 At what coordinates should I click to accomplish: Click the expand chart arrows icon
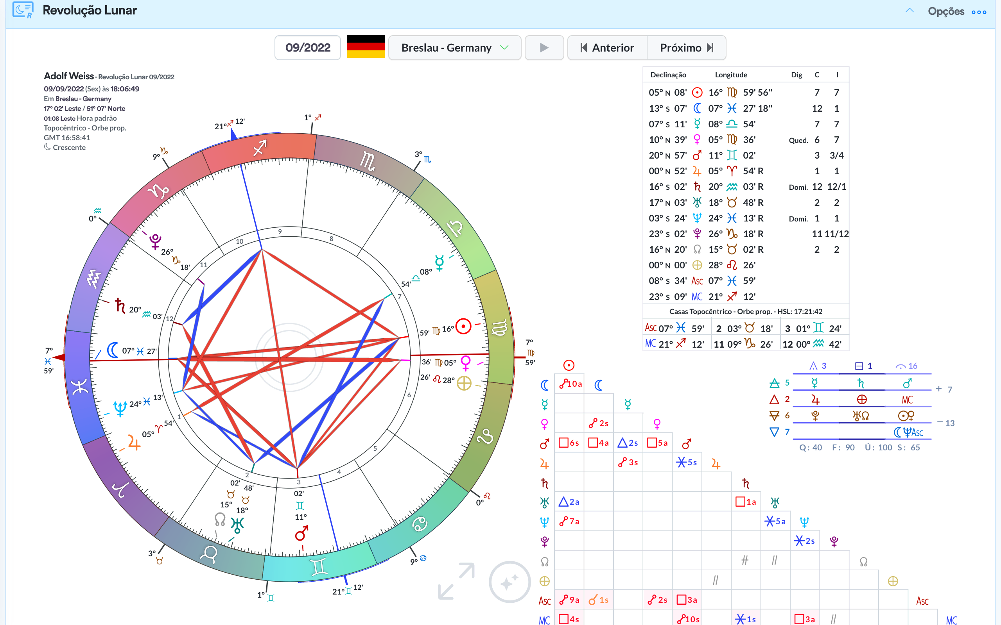click(456, 581)
